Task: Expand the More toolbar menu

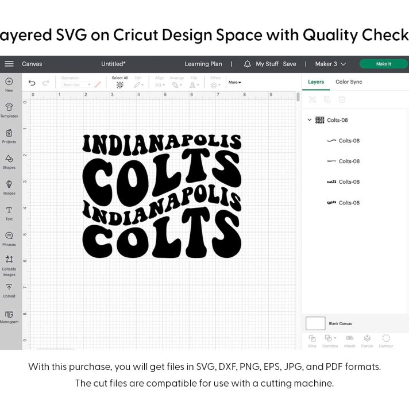Action: click(235, 82)
